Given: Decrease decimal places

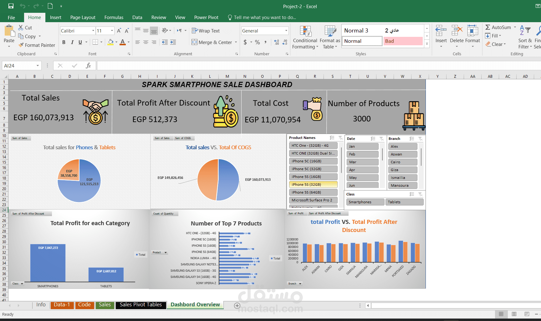Looking at the screenshot, I should pyautogui.click(x=285, y=42).
